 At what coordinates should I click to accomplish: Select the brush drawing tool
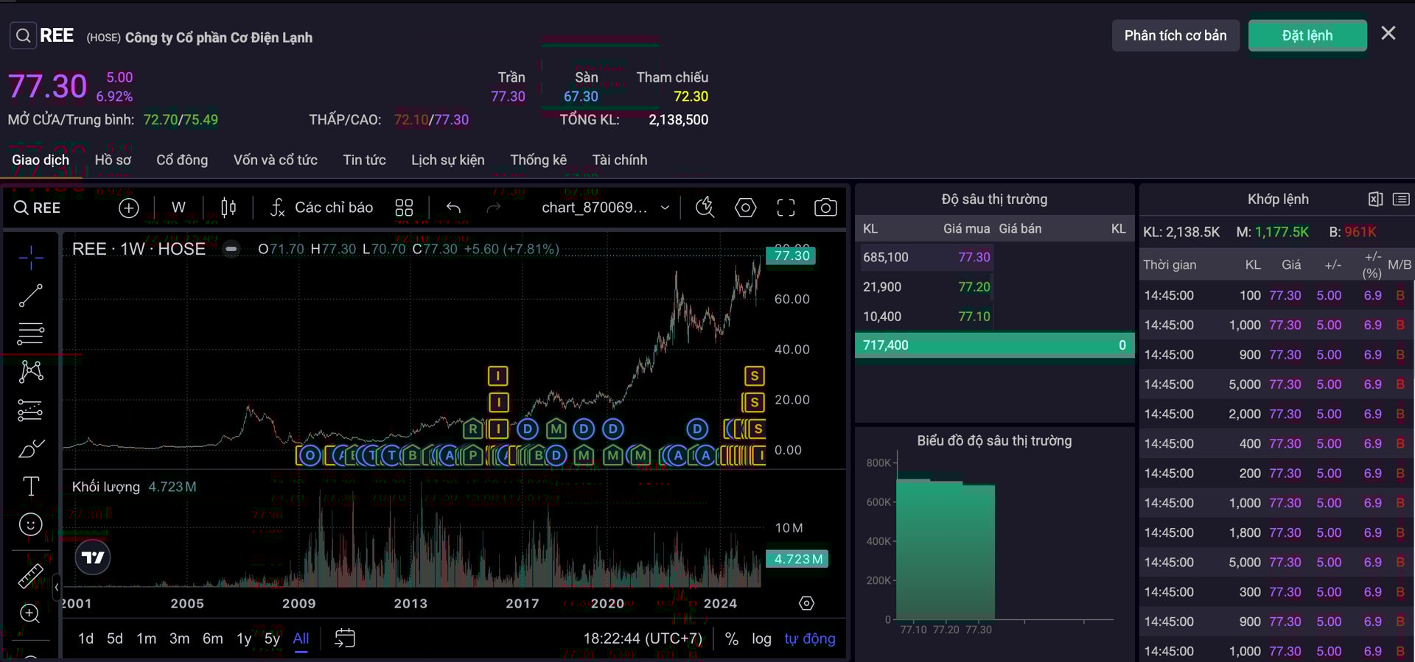(31, 448)
